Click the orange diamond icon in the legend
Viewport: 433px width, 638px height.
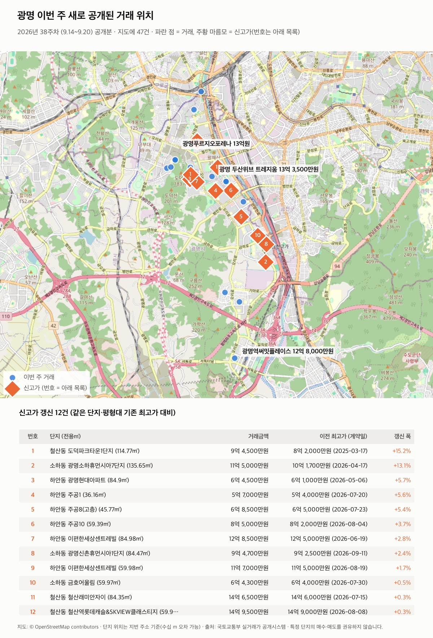(12, 388)
